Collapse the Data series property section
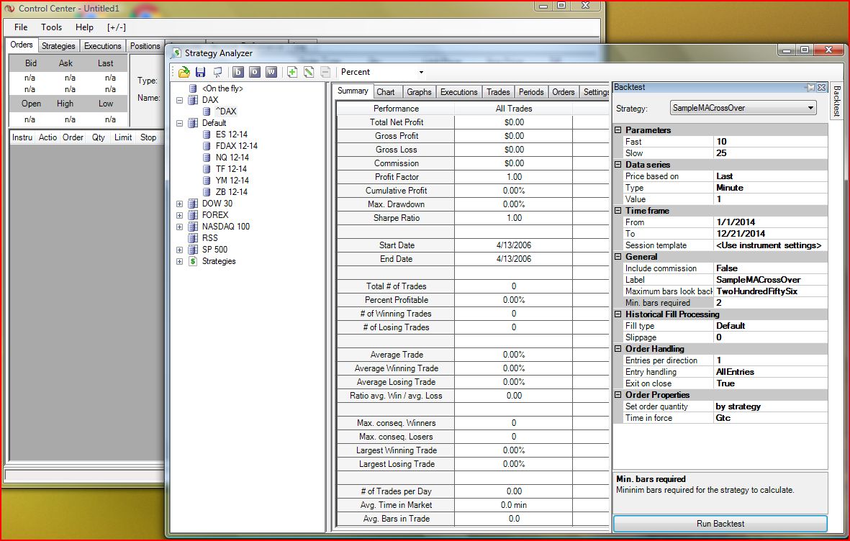This screenshot has width=850, height=541. tap(618, 164)
